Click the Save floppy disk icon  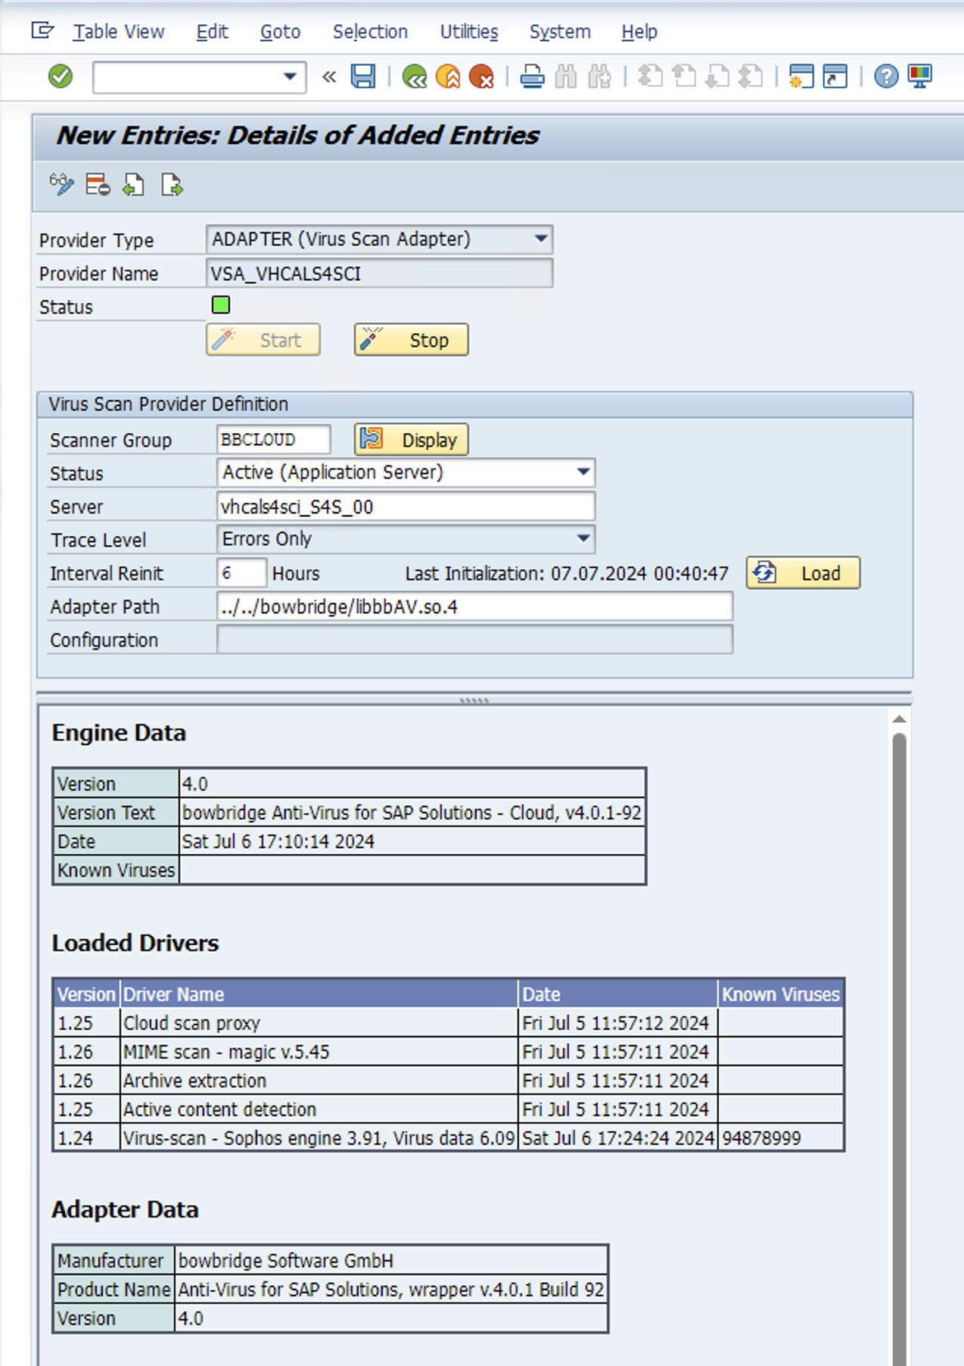click(363, 76)
